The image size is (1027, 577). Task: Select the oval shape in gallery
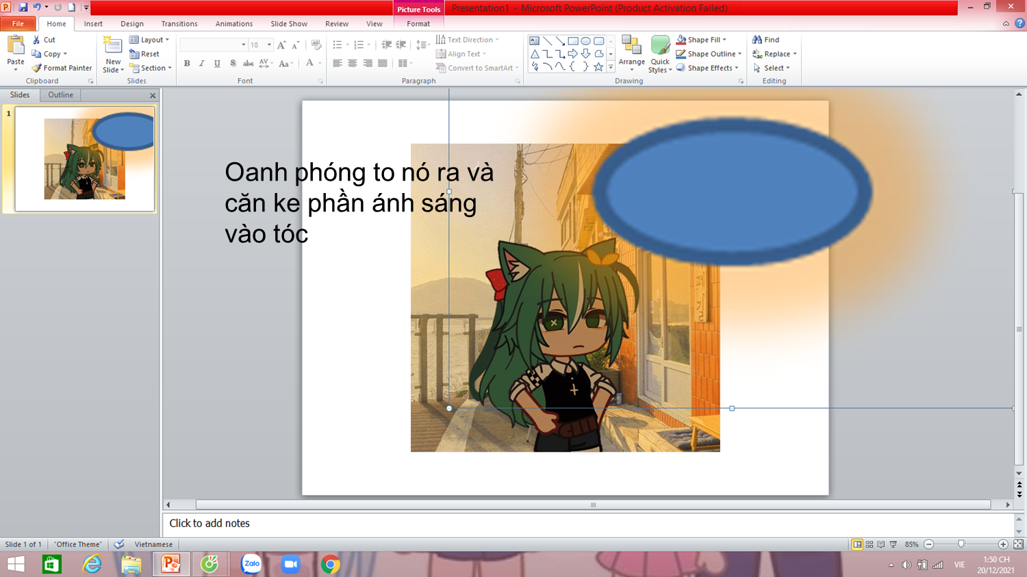[585, 41]
